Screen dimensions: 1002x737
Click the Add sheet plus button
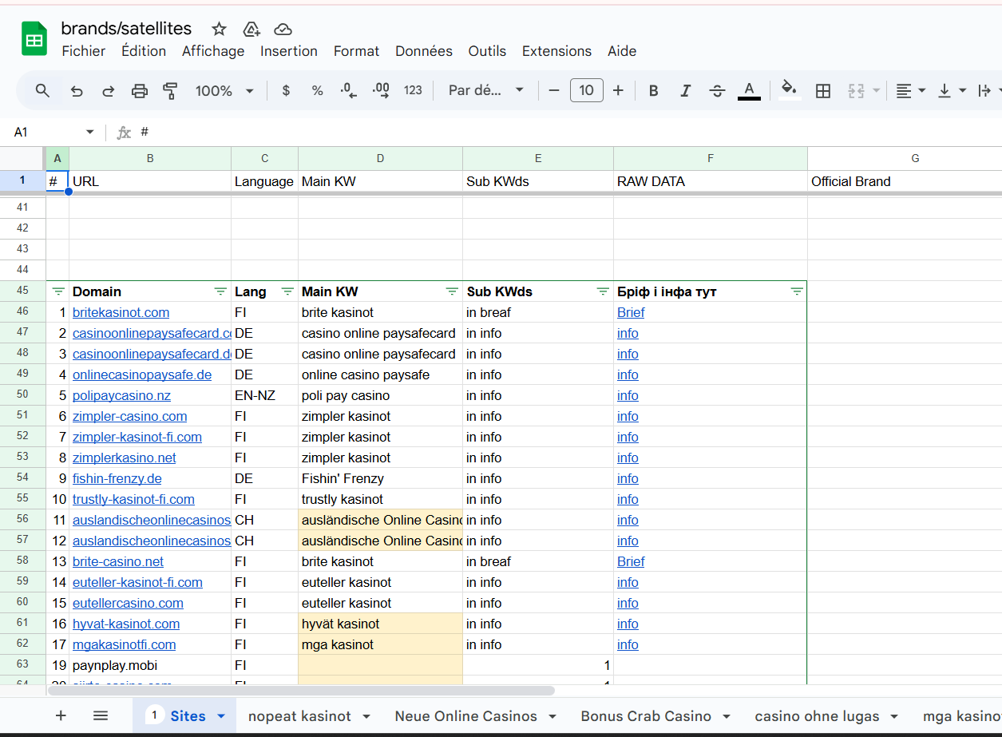61,715
